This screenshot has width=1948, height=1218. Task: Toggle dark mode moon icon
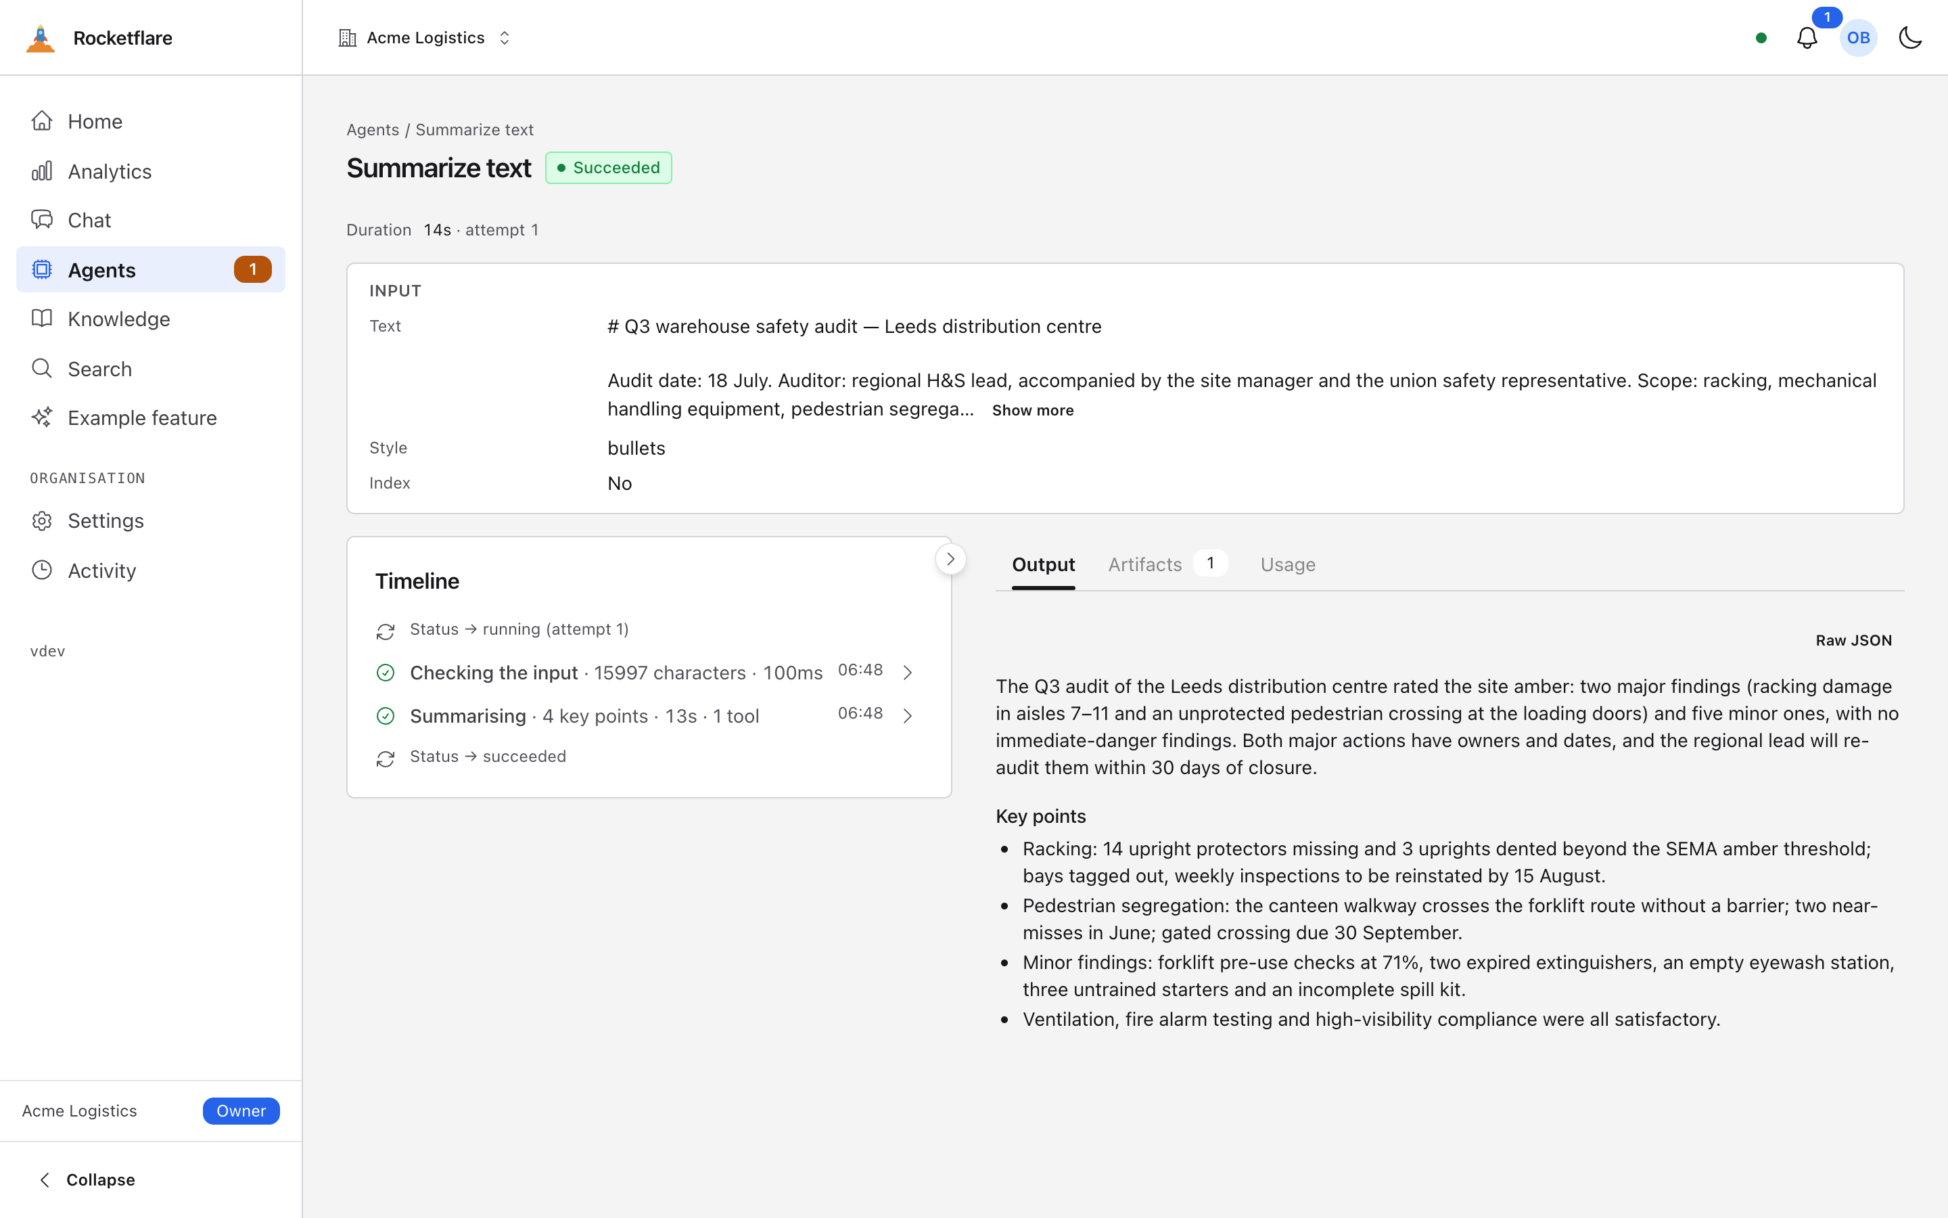[1910, 38]
